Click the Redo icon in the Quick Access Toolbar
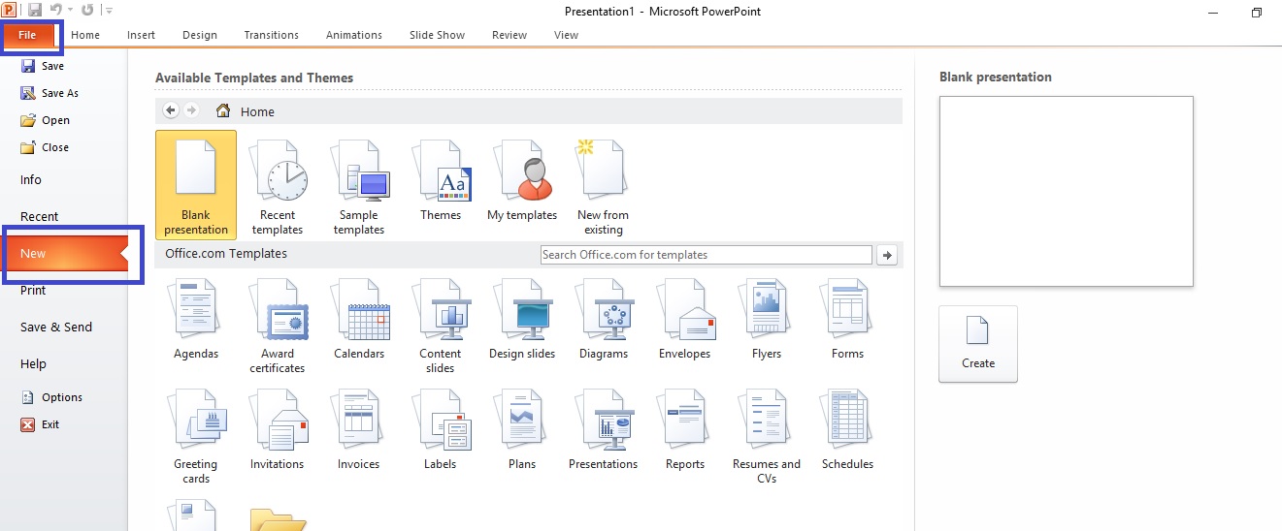Image resolution: width=1282 pixels, height=531 pixels. (x=88, y=11)
